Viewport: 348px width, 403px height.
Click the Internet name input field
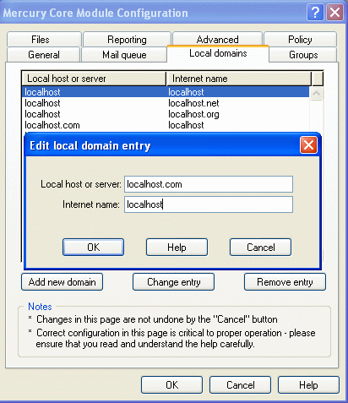point(209,204)
